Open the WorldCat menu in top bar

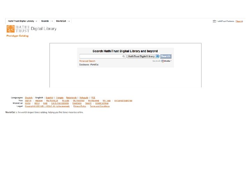63,21
